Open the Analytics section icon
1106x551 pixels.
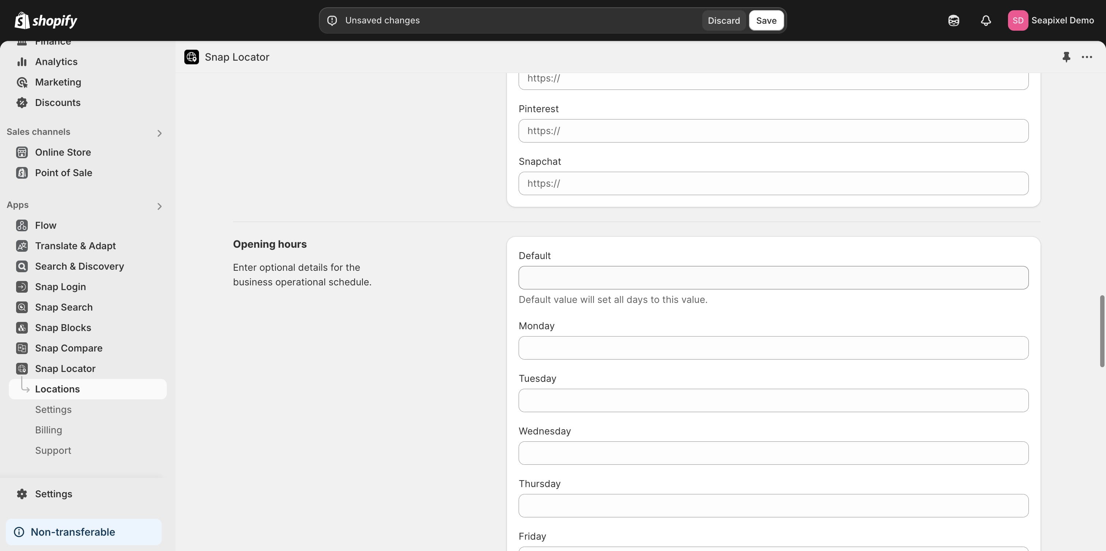click(x=22, y=61)
